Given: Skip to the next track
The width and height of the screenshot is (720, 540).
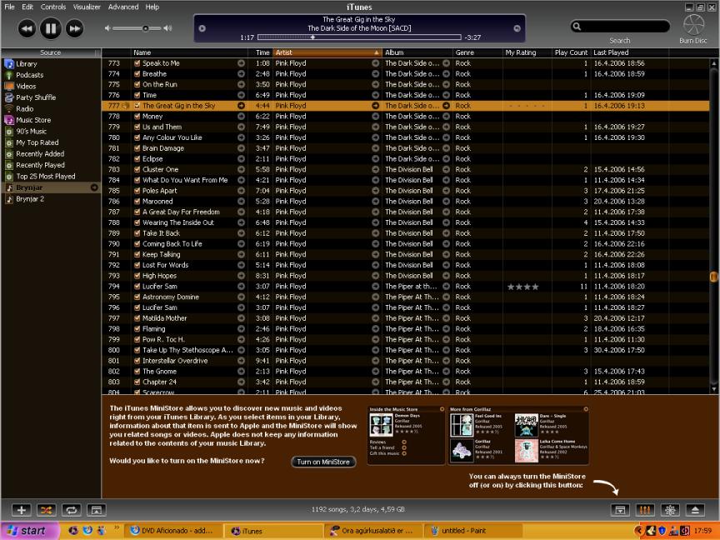Looking at the screenshot, I should [x=74, y=28].
